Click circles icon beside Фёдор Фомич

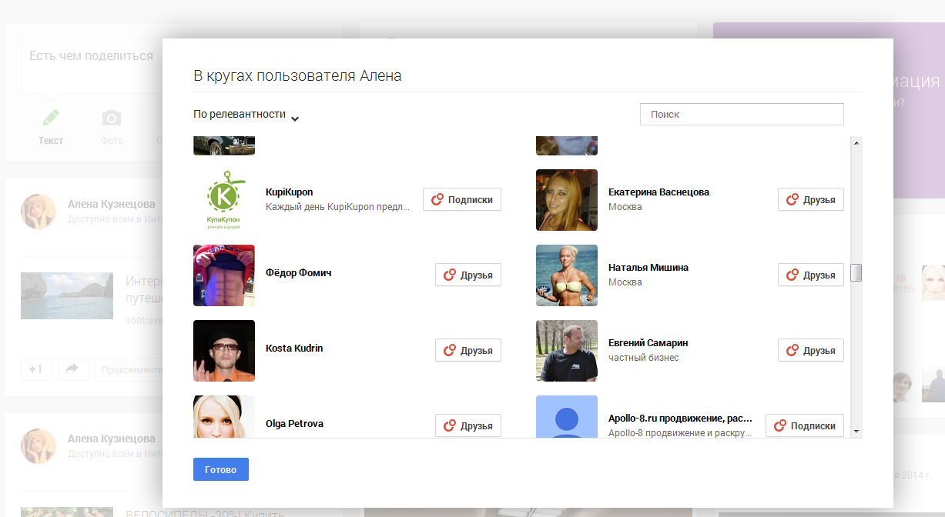(450, 275)
